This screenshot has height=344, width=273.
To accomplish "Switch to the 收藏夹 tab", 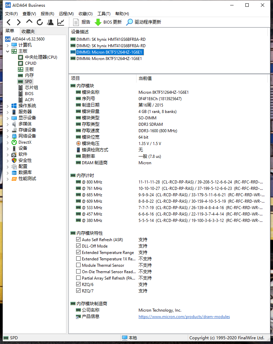I will click(x=28, y=31).
